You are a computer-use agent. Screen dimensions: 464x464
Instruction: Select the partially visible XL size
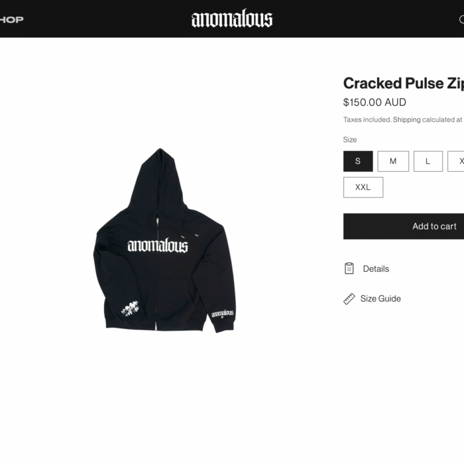[456, 161]
